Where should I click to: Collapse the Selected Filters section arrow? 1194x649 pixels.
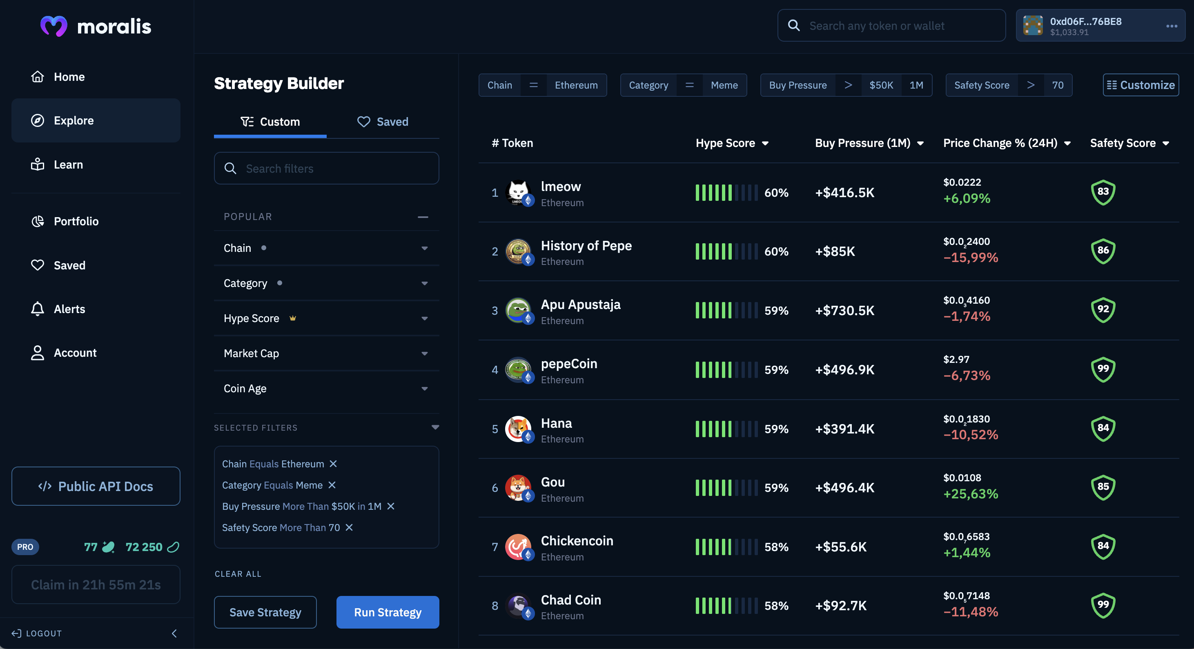coord(435,427)
